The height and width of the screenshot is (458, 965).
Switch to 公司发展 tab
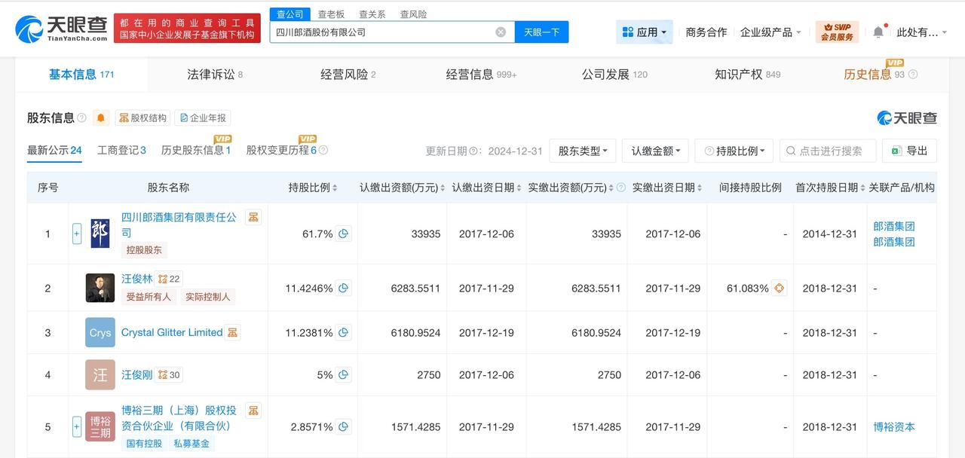click(x=614, y=75)
